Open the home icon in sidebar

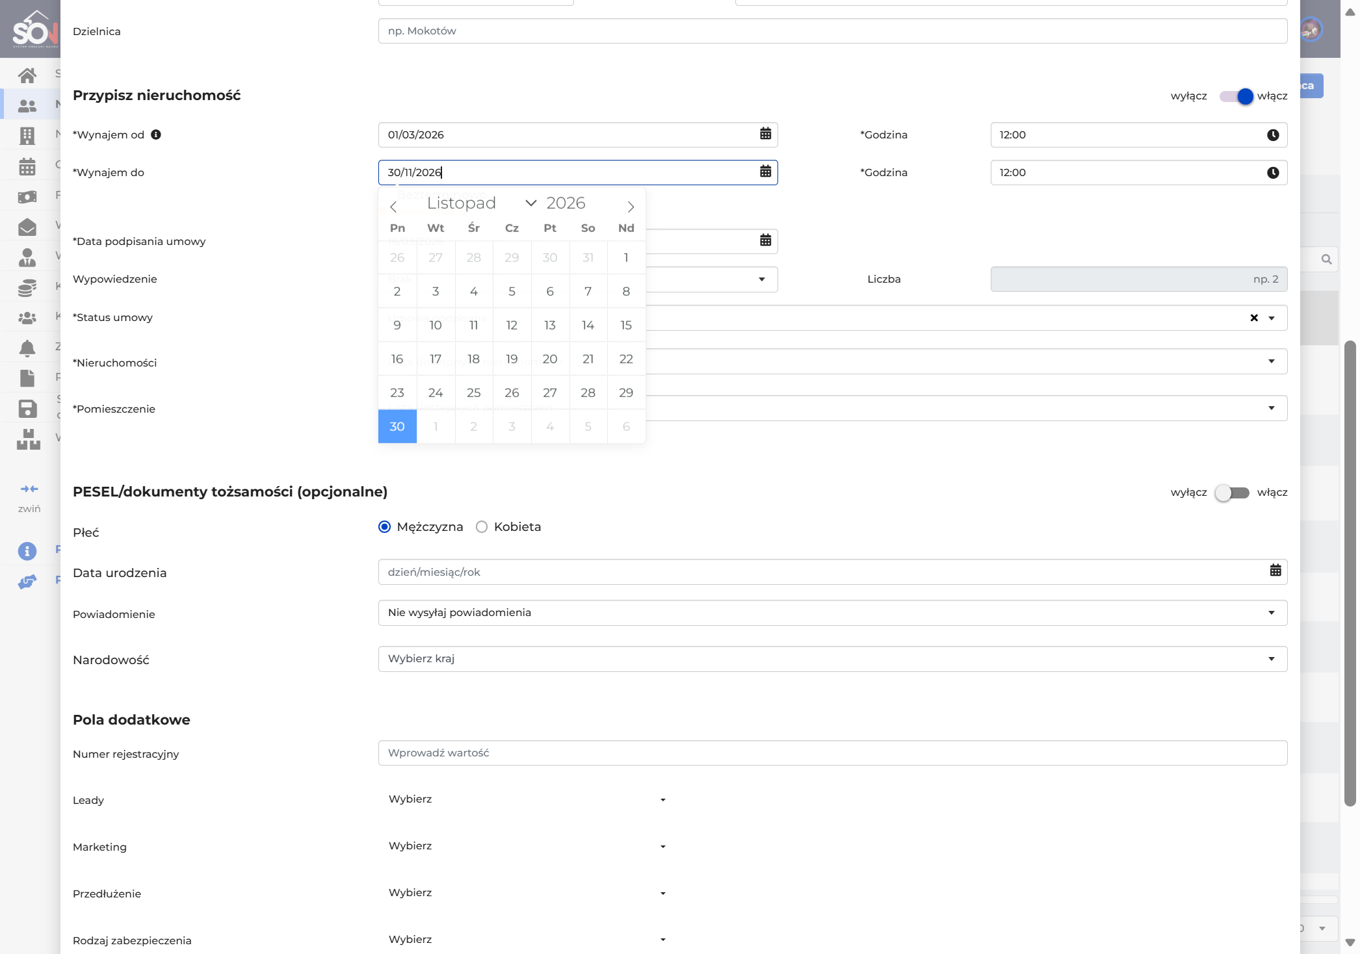coord(27,75)
